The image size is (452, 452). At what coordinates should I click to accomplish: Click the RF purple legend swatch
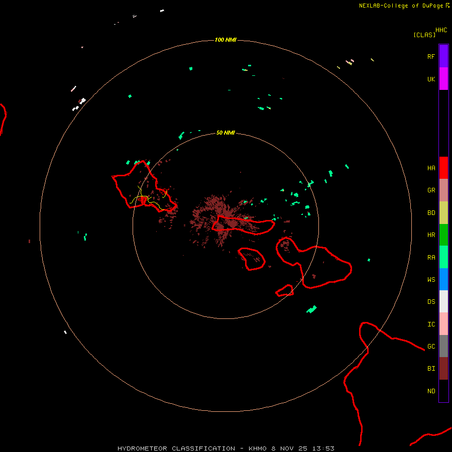[443, 56]
